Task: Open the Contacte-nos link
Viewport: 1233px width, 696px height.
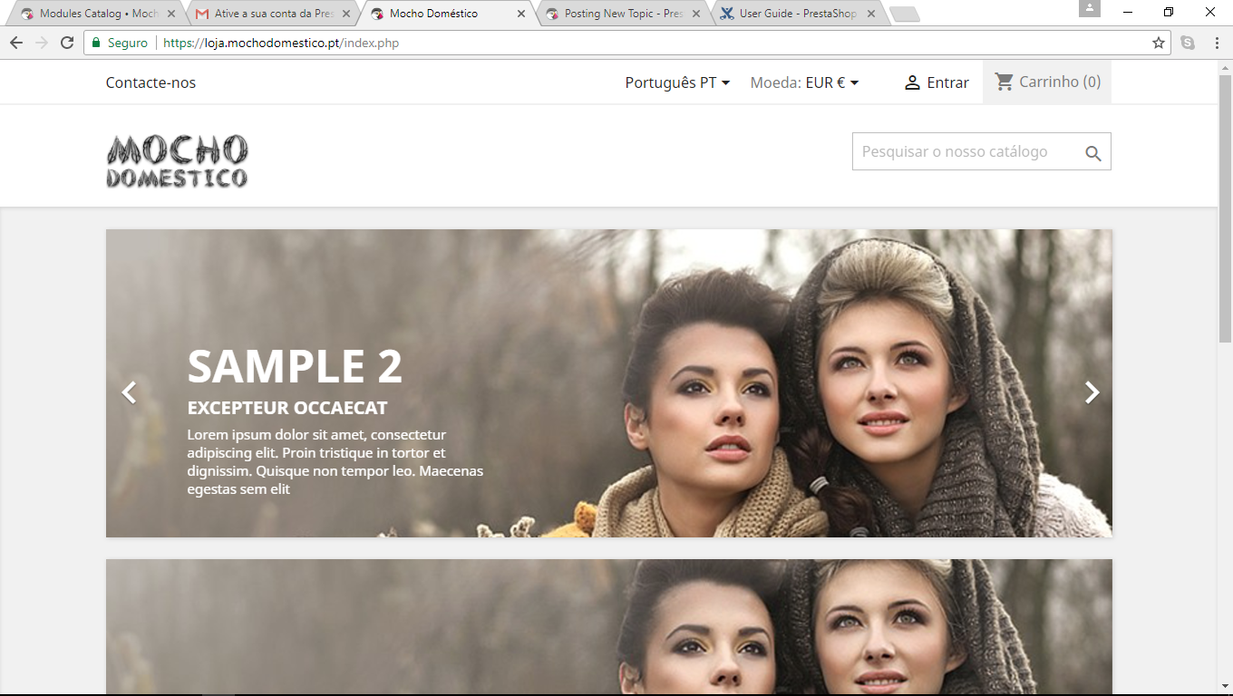Action: tap(150, 82)
